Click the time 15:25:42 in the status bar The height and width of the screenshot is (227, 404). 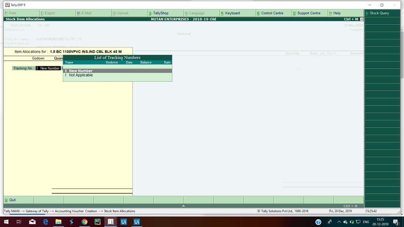tap(371, 211)
